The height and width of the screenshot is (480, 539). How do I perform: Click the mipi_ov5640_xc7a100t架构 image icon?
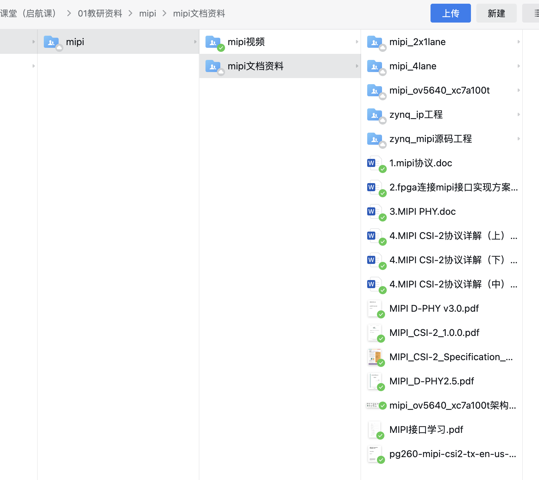[373, 405]
